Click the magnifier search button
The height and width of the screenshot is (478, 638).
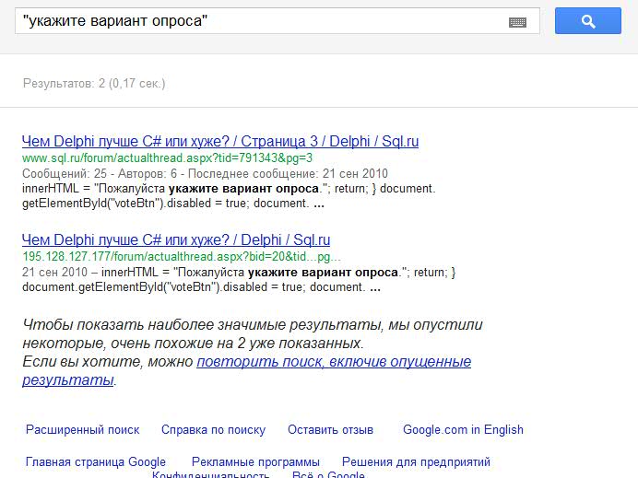588,21
